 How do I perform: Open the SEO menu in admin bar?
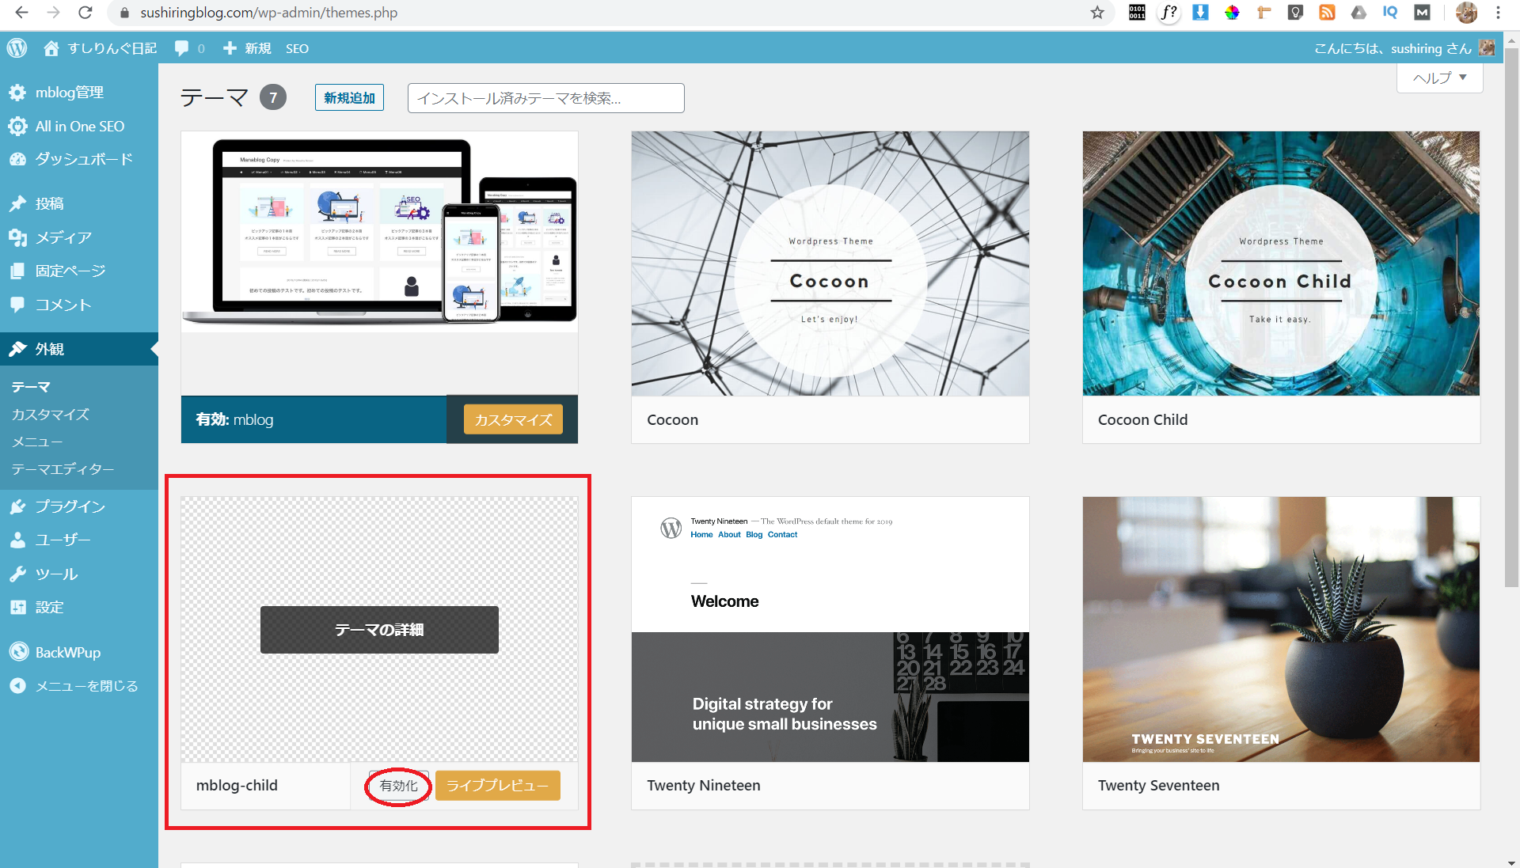[297, 48]
